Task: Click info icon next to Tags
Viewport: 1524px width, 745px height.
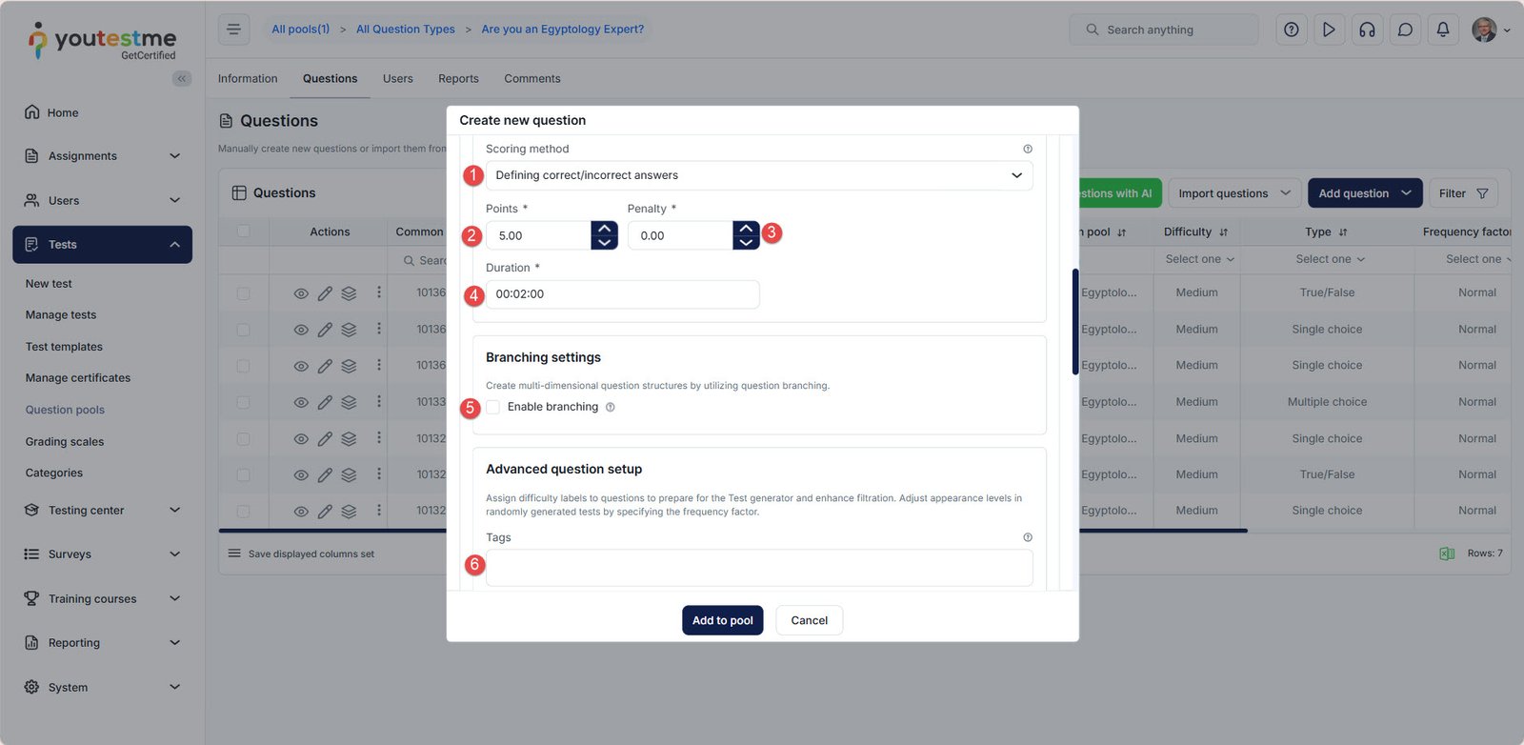Action: (x=1028, y=537)
